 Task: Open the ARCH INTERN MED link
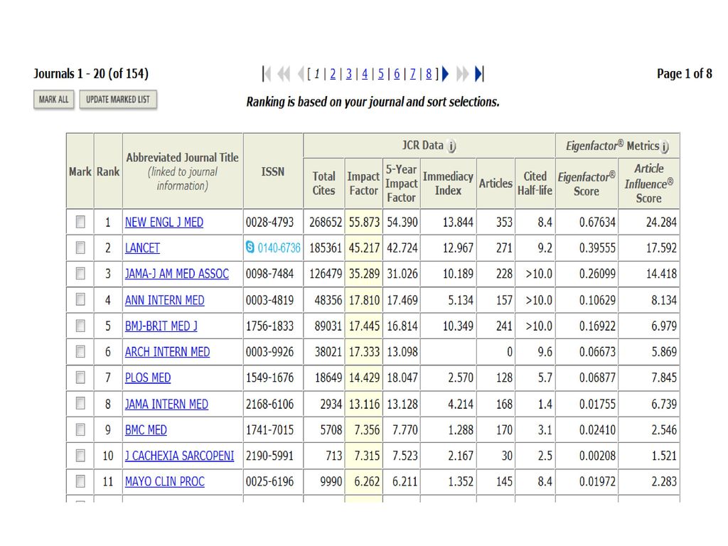pos(167,352)
